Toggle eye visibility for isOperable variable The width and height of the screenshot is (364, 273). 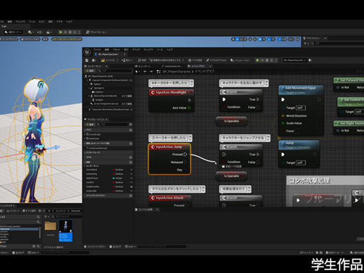pos(132,191)
